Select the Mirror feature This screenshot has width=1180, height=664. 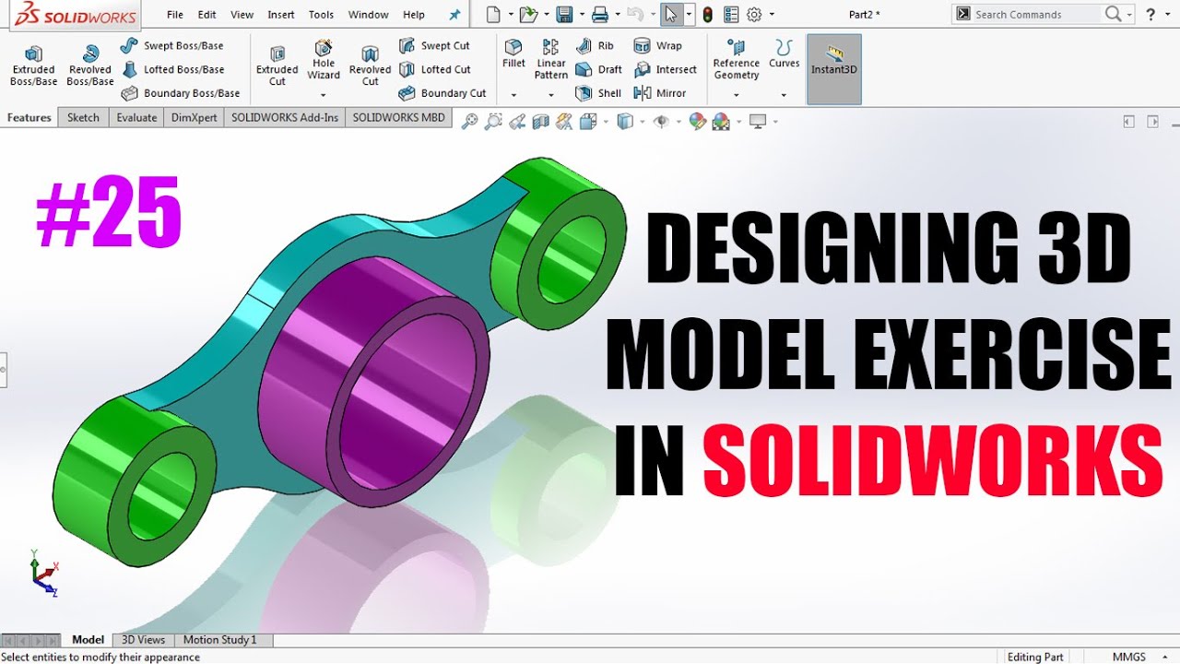(660, 93)
